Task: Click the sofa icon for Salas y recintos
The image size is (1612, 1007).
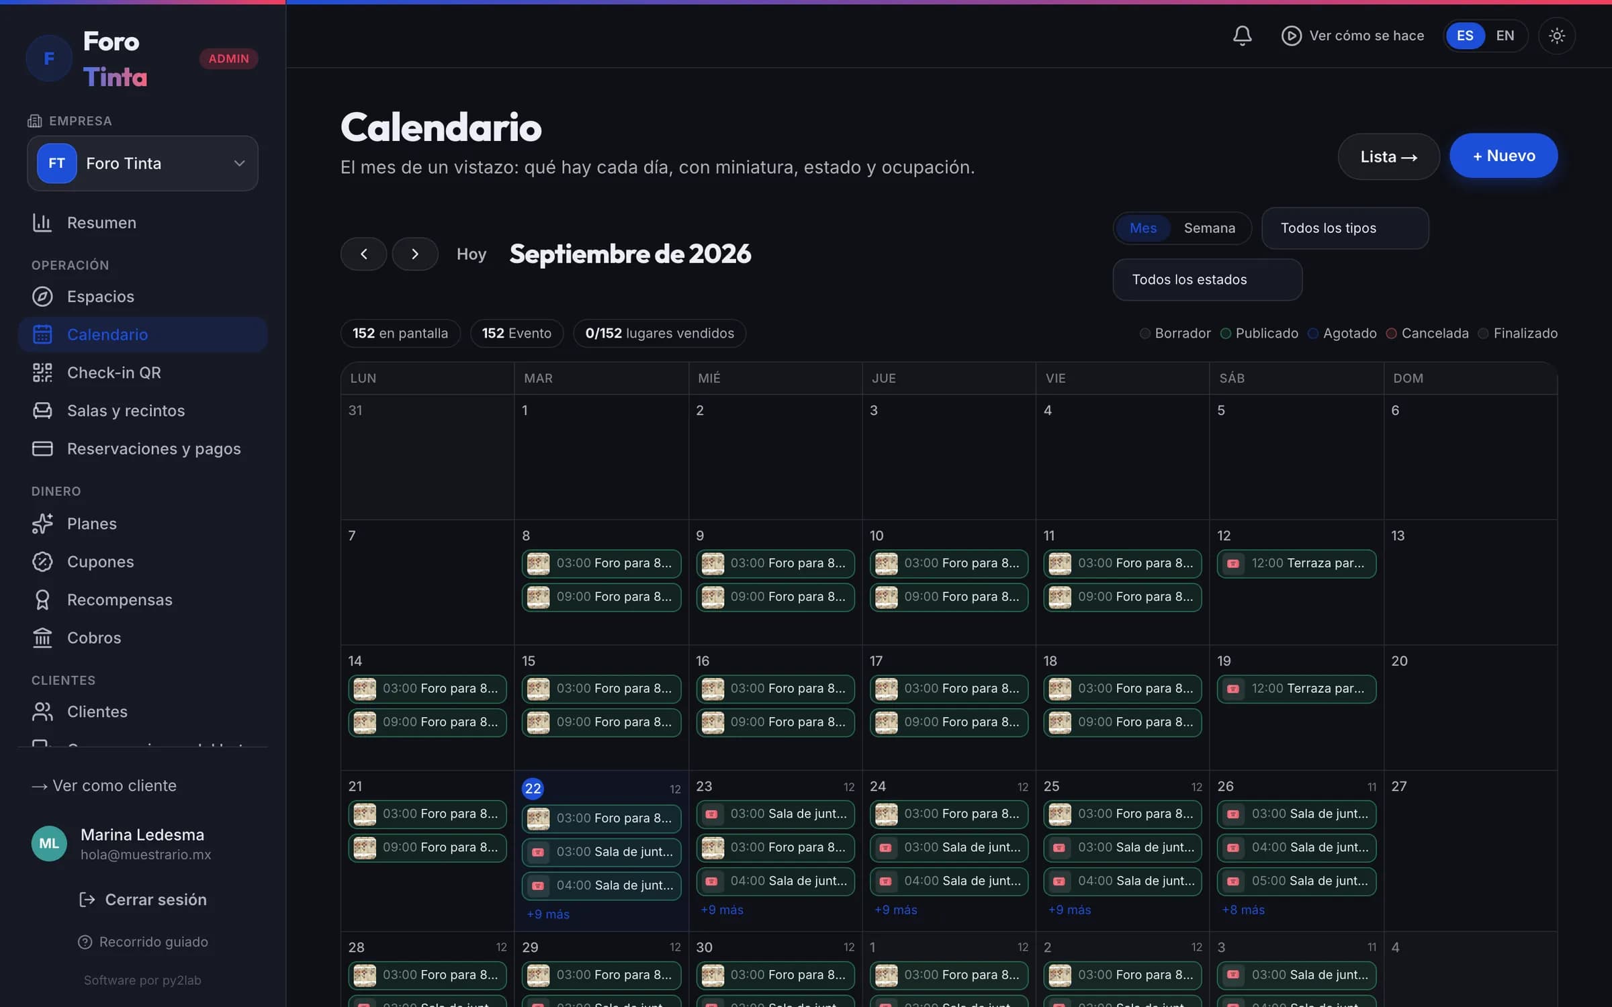Action: 42,410
